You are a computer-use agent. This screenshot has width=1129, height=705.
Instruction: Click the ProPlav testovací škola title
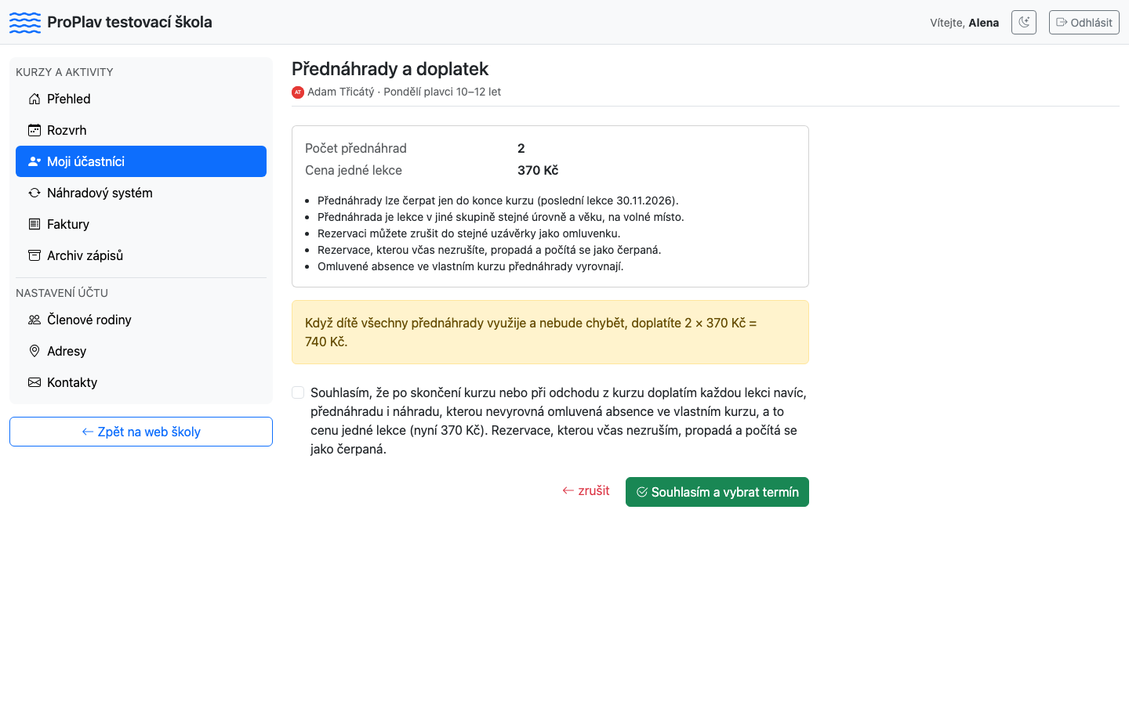[x=129, y=22]
